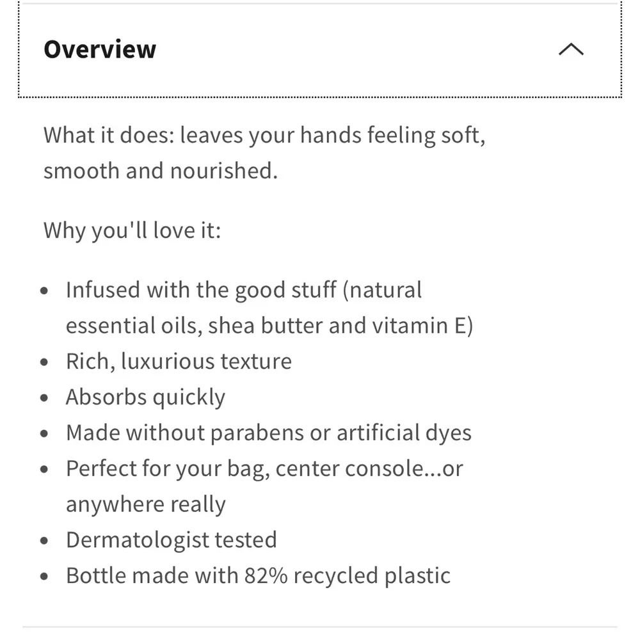Click the 'anywhere really' text
The height and width of the screenshot is (640, 640).
[x=145, y=504]
